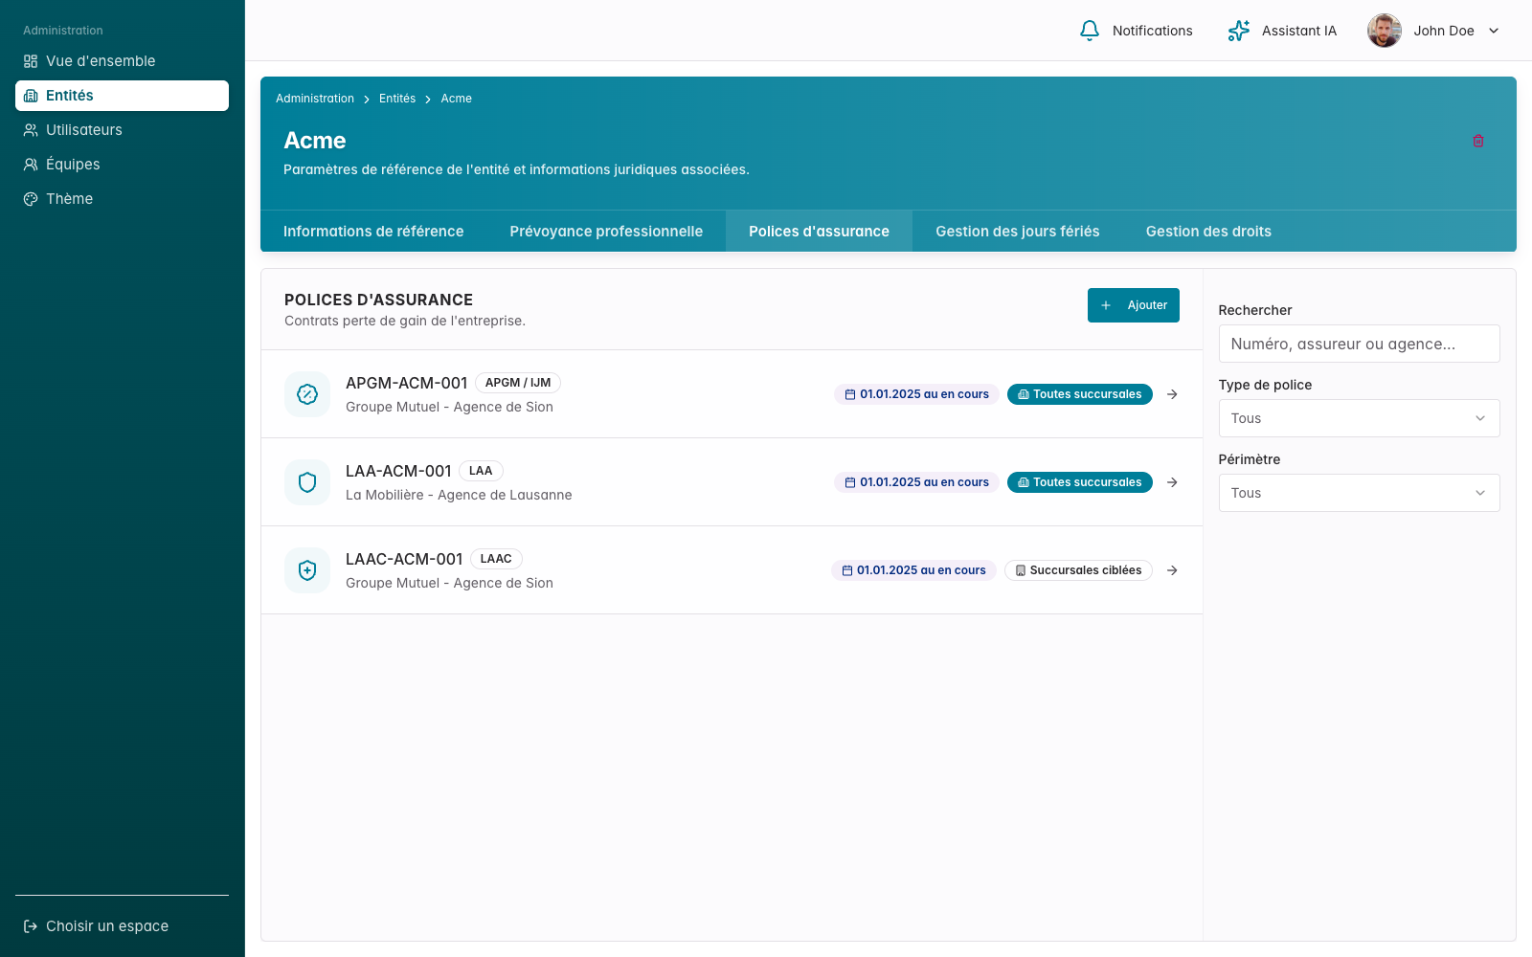Click the red trash delete icon

click(x=1478, y=141)
